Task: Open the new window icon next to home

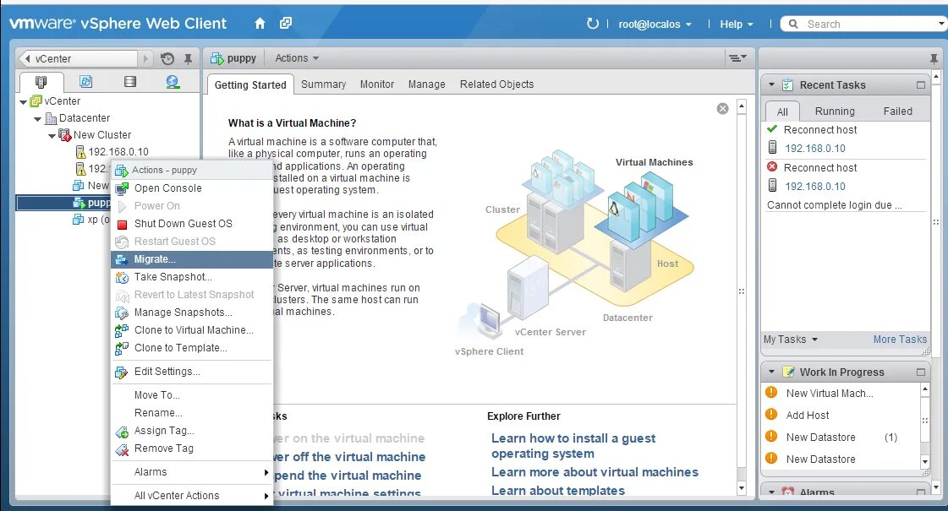Action: 285,23
